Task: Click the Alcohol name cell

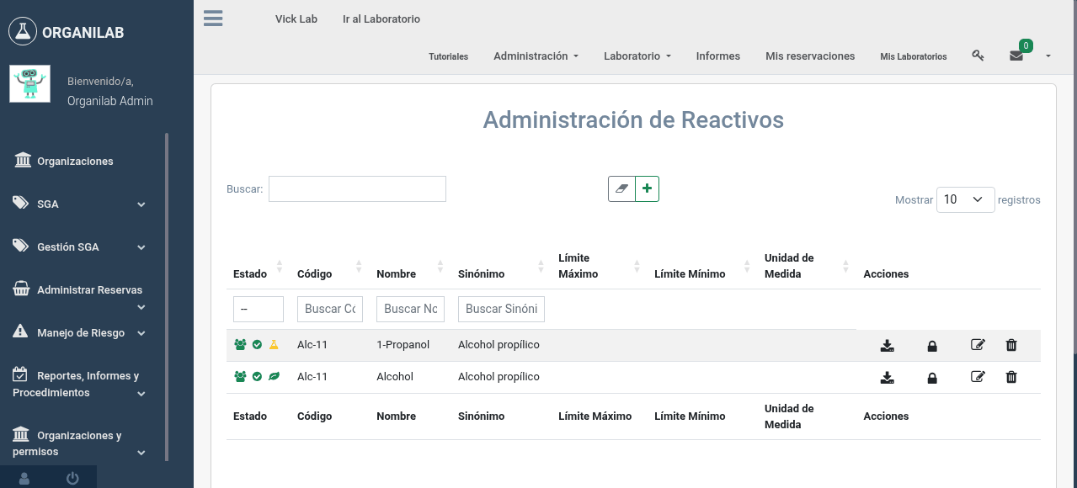Action: click(x=395, y=377)
